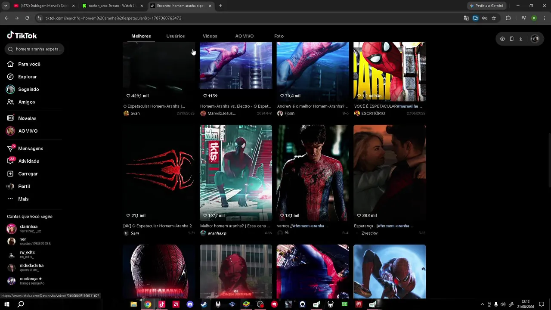Open followed account mdudadutra
Viewport: 551px width, 310px height.
(32, 266)
